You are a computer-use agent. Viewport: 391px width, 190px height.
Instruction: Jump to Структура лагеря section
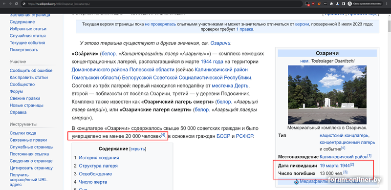[x=98, y=166]
